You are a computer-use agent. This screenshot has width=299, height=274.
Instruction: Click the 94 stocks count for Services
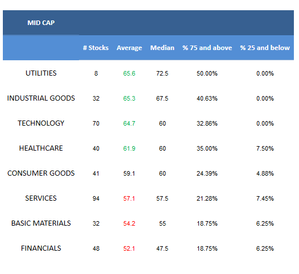[96, 198]
